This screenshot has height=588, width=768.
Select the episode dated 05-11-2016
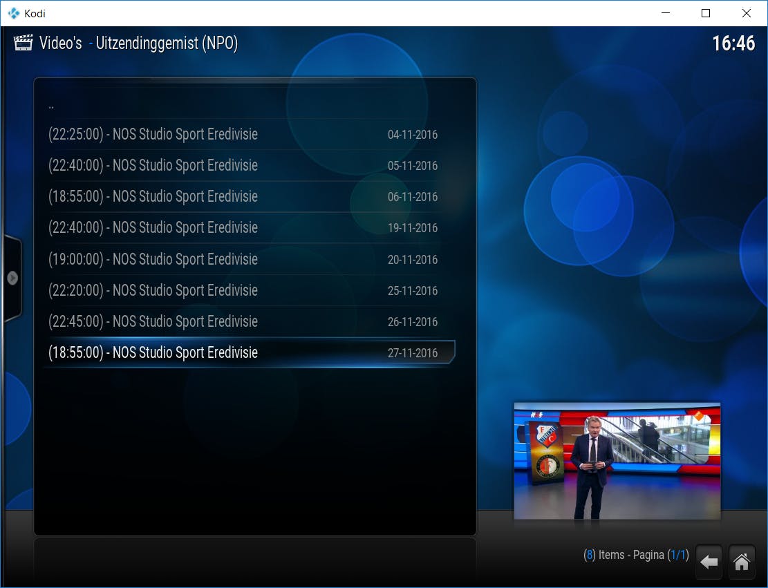[250, 165]
